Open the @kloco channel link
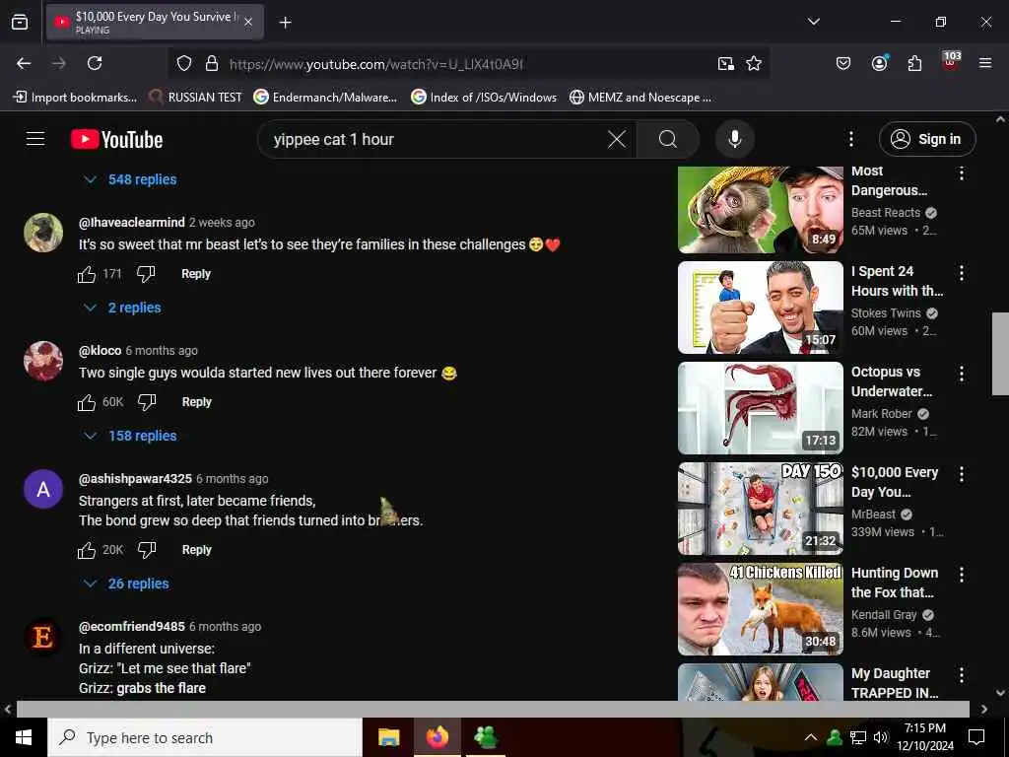Viewport: 1009px width, 757px height. pyautogui.click(x=100, y=351)
